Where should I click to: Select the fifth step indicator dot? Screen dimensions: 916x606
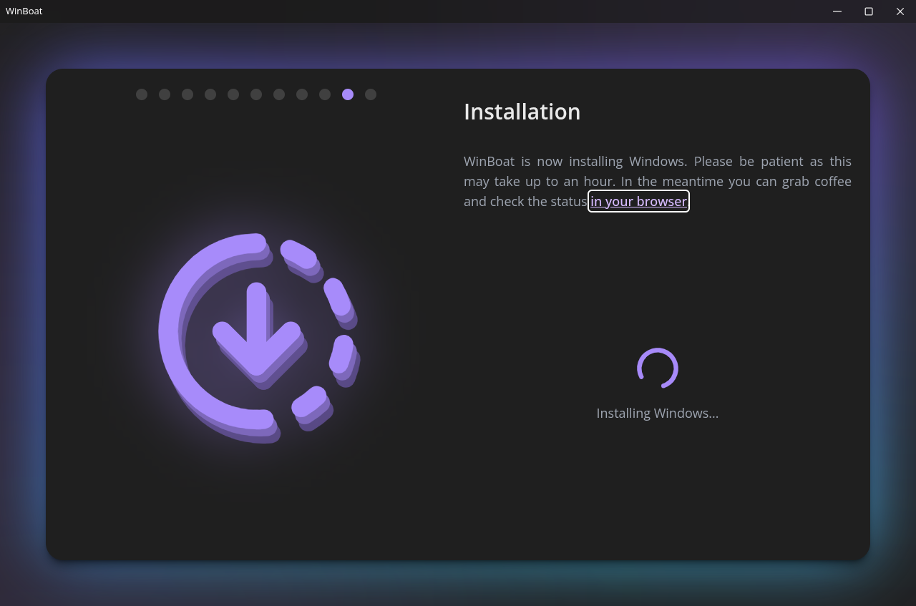(233, 94)
